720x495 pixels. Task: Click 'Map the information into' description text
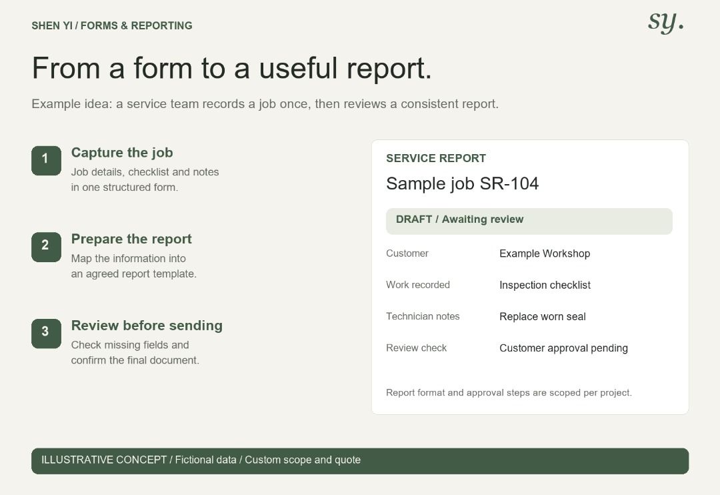click(128, 258)
